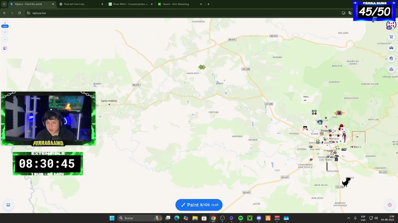Open Copilot from the taskbar
The image size is (398, 223).
[x=186, y=218]
